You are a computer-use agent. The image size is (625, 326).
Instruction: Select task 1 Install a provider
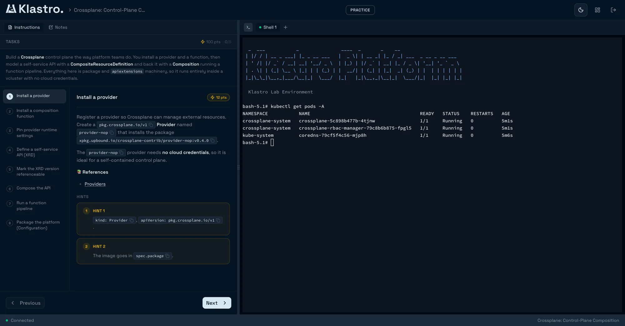pyautogui.click(x=35, y=96)
